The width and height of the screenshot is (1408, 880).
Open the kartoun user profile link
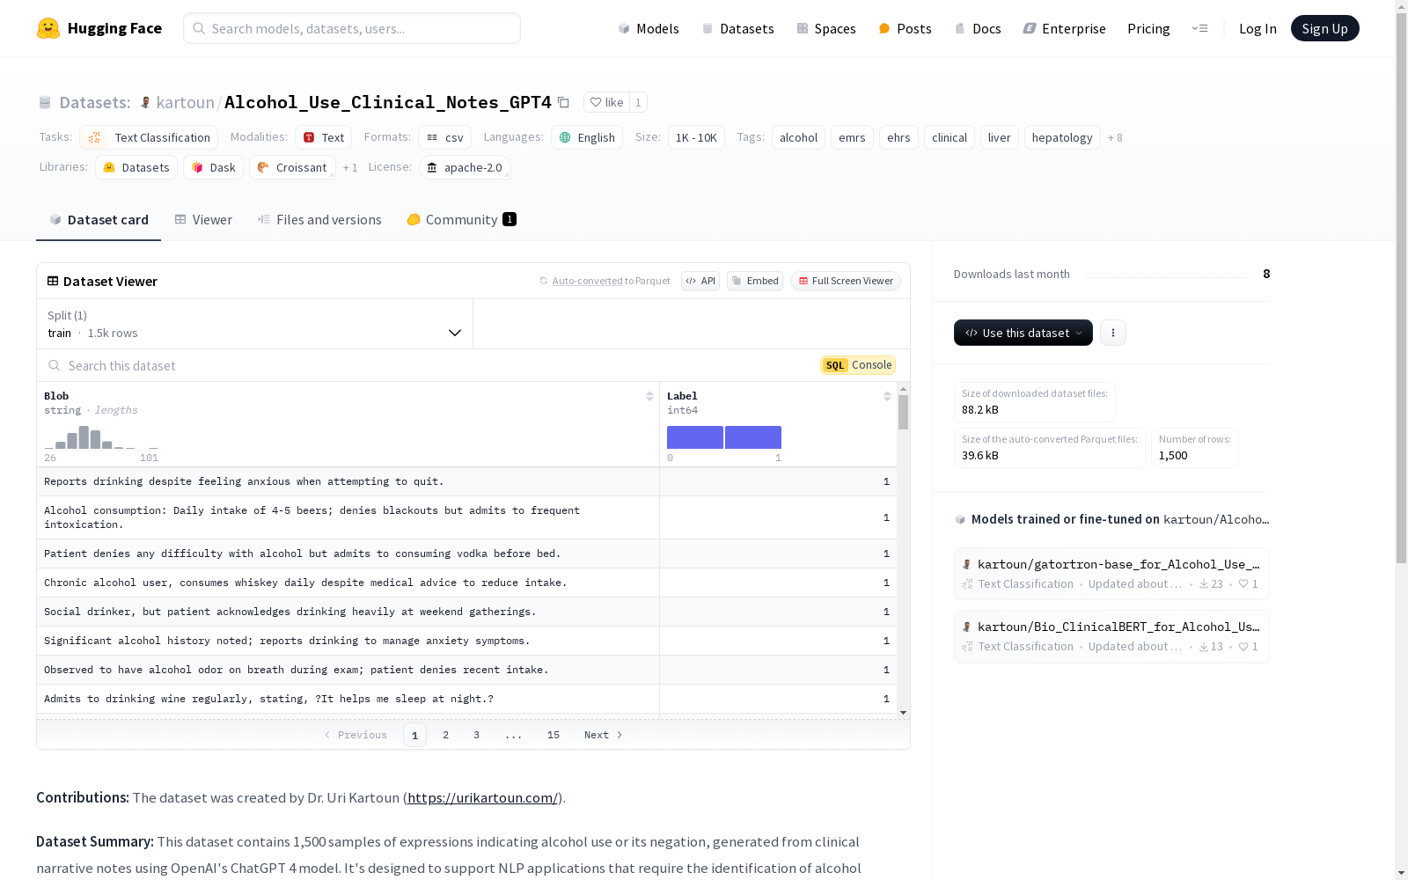[x=185, y=102]
